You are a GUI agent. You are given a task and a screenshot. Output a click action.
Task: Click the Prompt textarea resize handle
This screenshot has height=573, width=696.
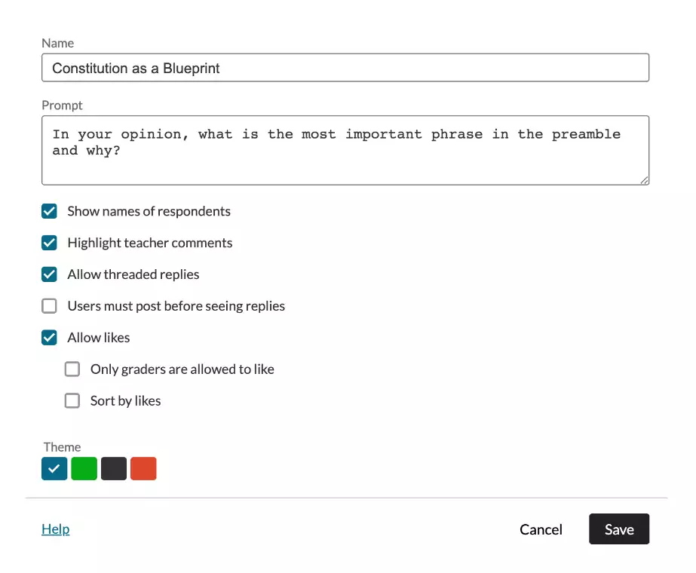[645, 180]
